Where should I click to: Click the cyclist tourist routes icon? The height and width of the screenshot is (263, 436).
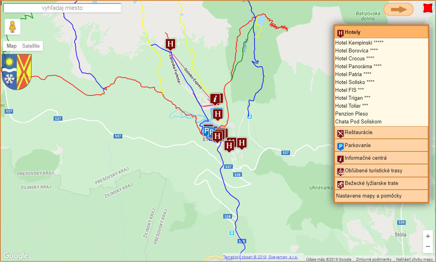[341, 172]
